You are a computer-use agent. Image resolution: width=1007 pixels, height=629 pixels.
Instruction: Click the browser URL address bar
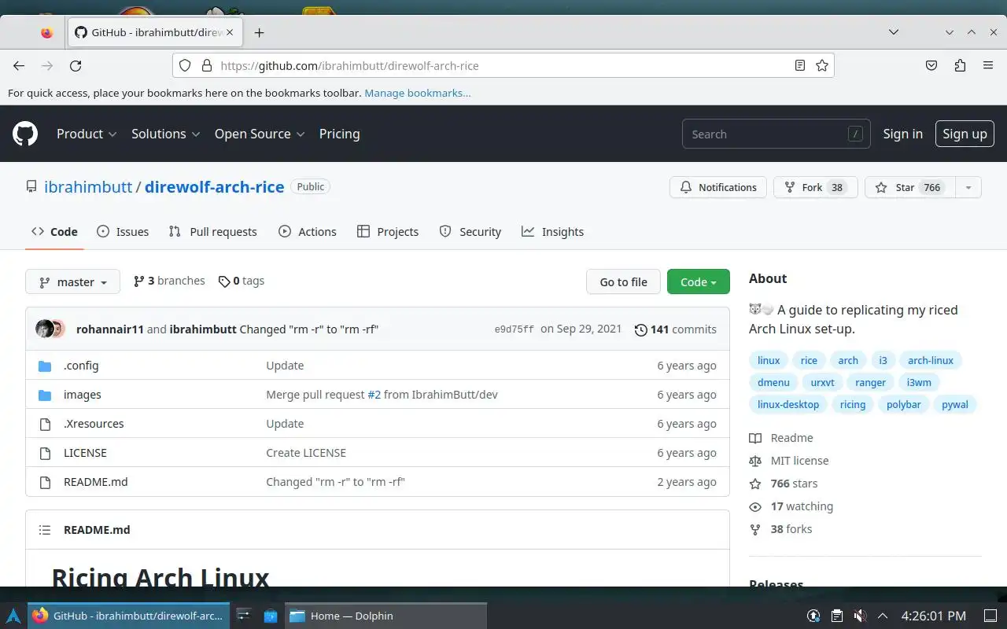tap(503, 66)
